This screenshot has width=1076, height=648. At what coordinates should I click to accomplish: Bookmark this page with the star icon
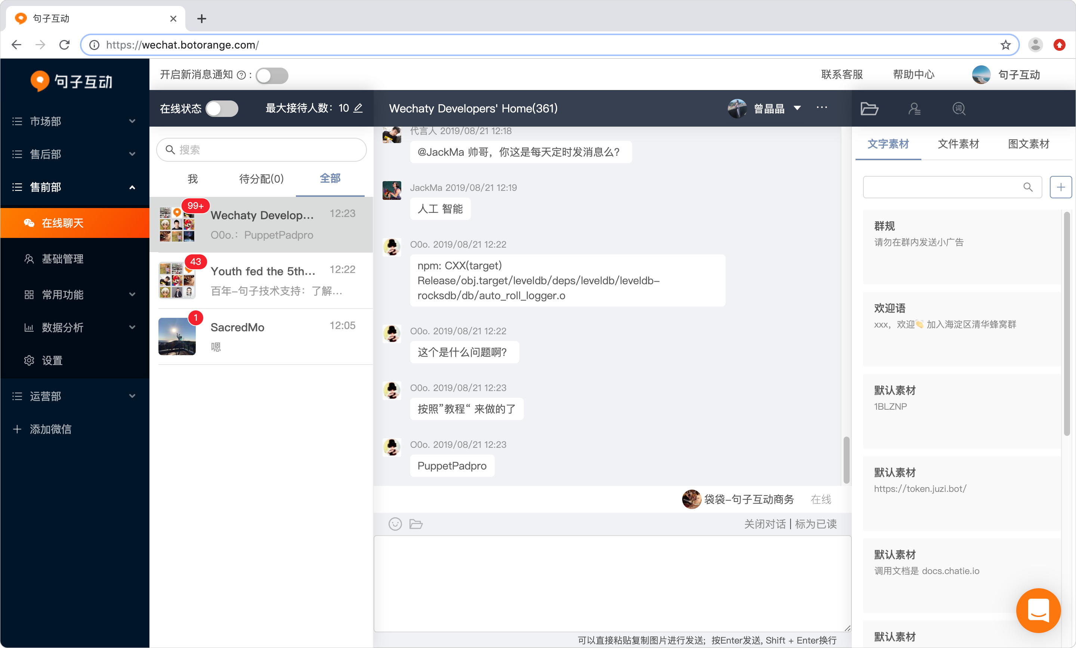(1006, 44)
